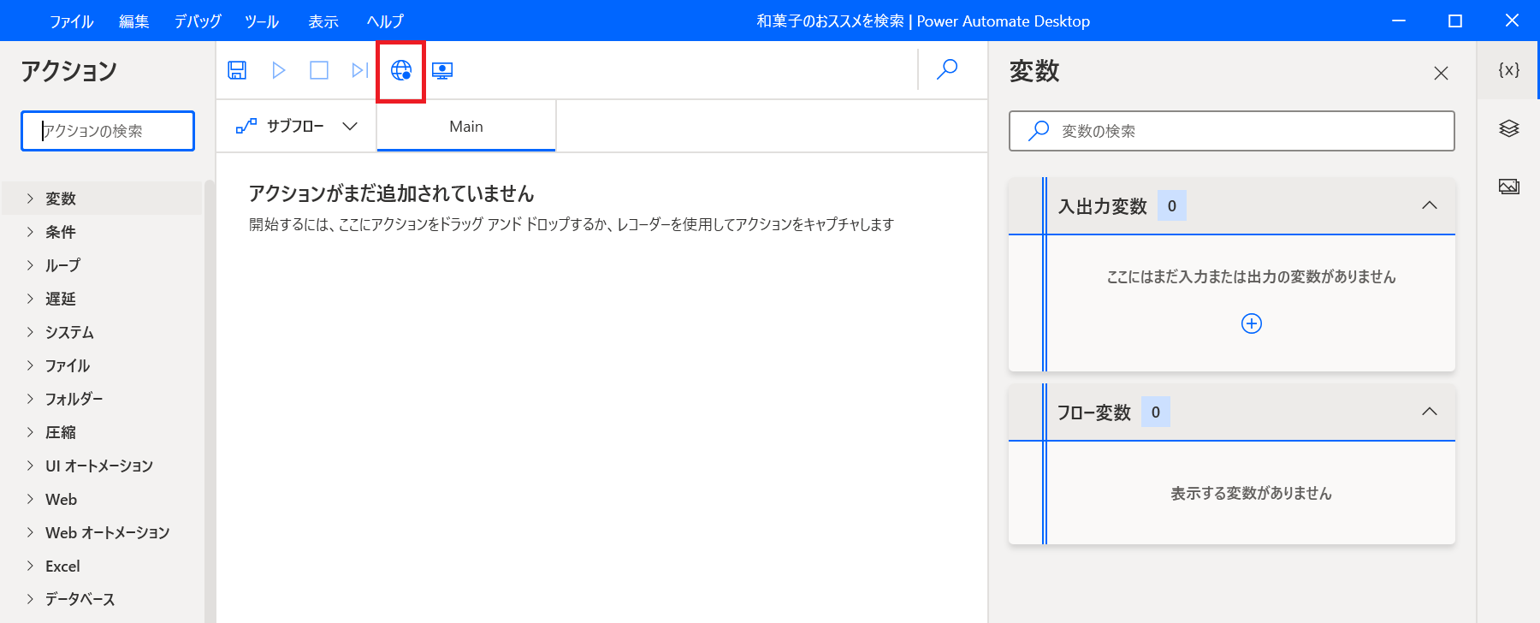This screenshot has height=623, width=1540.
Task: Open the flow search magnifier icon
Action: point(947,69)
